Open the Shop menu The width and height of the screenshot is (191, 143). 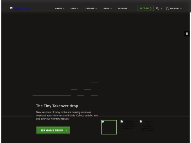(x=73, y=8)
